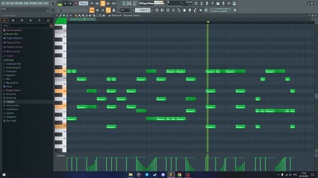The height and width of the screenshot is (178, 318).
Task: Toggle wait for input before recording
Action: tap(97, 3)
